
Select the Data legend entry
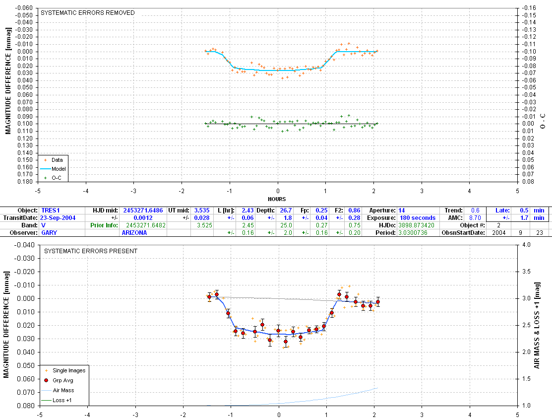click(x=53, y=160)
